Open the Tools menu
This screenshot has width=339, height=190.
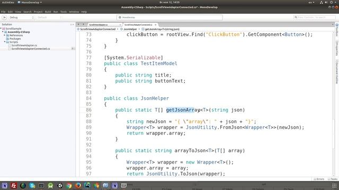click(64, 12)
